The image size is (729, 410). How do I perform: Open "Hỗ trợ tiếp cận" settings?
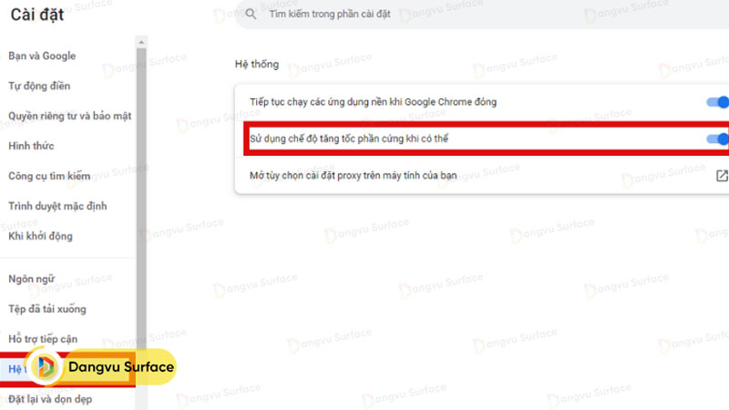tap(46, 339)
